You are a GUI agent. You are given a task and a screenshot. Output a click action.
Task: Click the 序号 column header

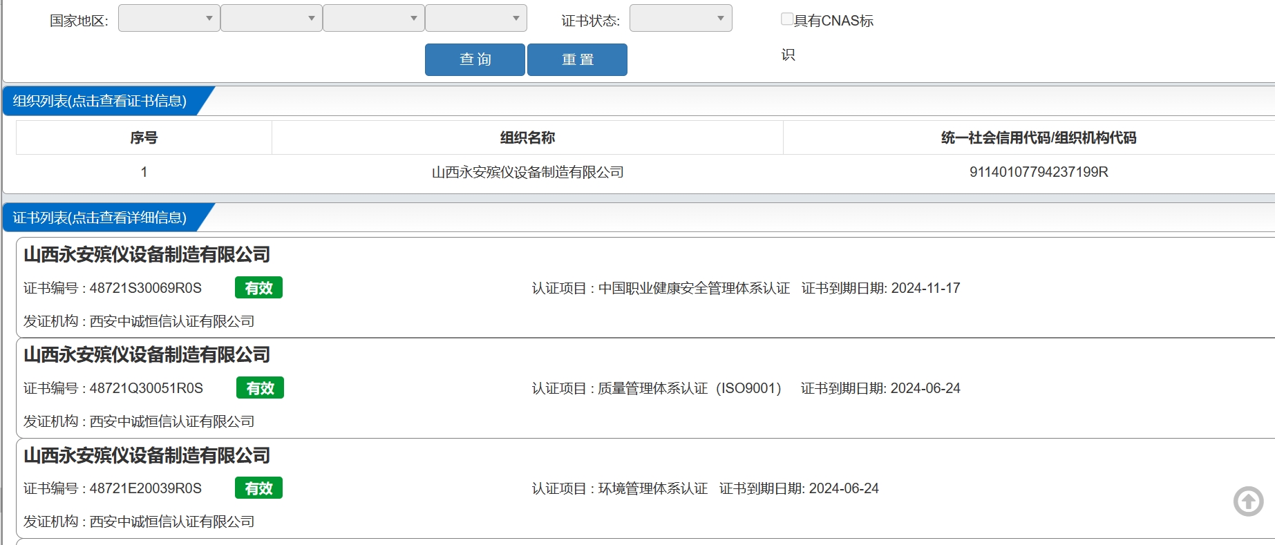click(x=144, y=137)
